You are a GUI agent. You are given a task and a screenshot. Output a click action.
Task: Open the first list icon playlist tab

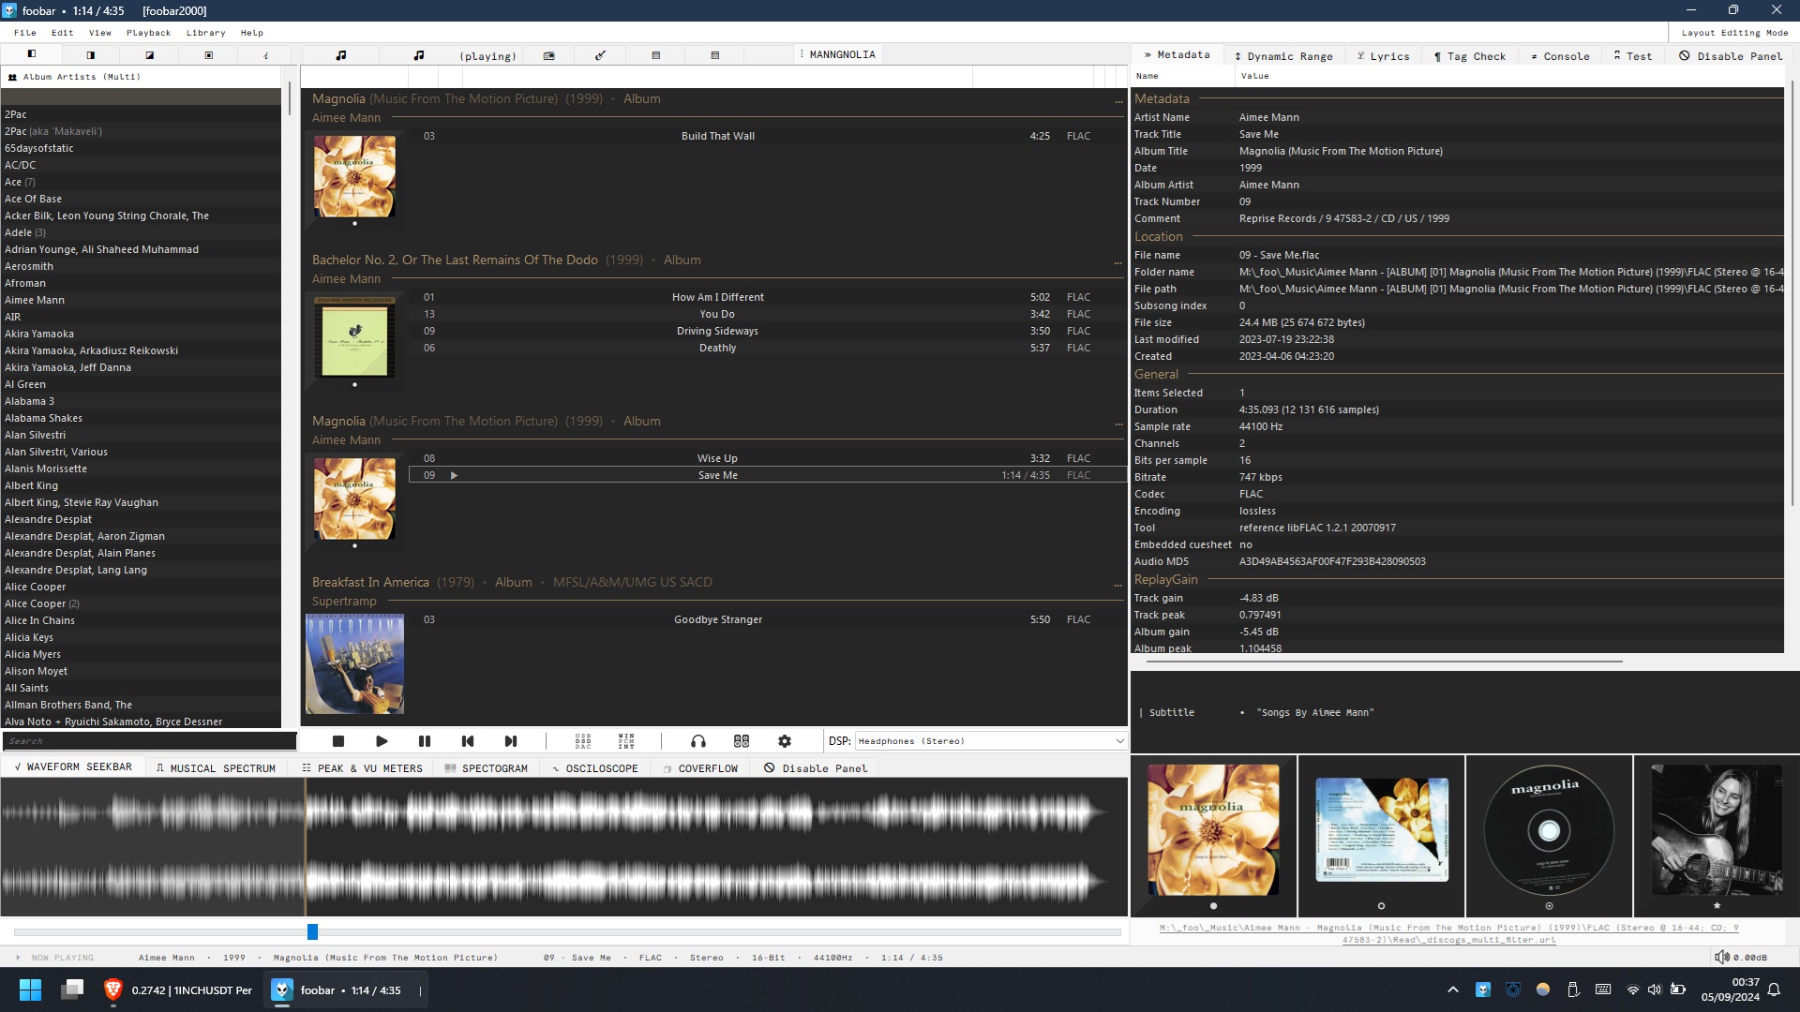coord(656,55)
